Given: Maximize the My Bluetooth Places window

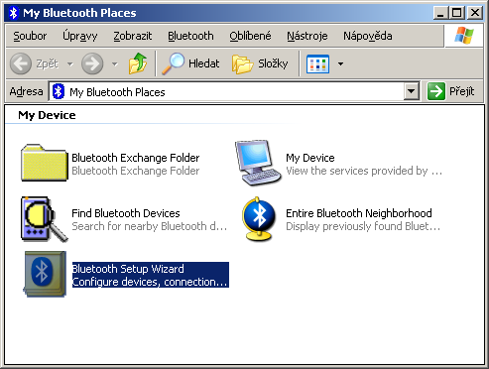Looking at the screenshot, I should click(x=456, y=13).
